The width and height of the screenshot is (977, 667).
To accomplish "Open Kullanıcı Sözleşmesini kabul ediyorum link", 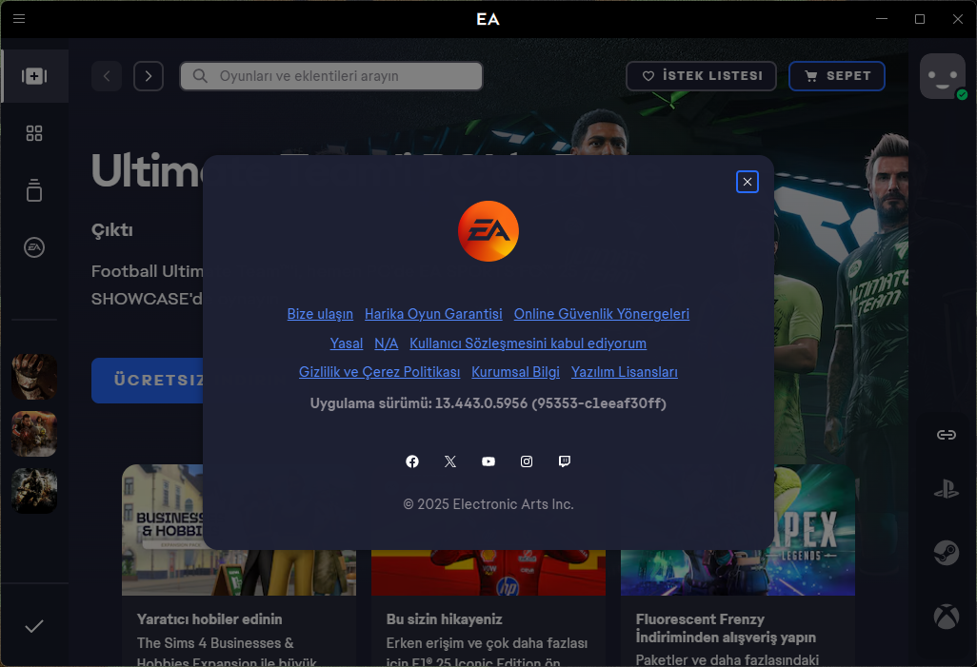I will (528, 343).
